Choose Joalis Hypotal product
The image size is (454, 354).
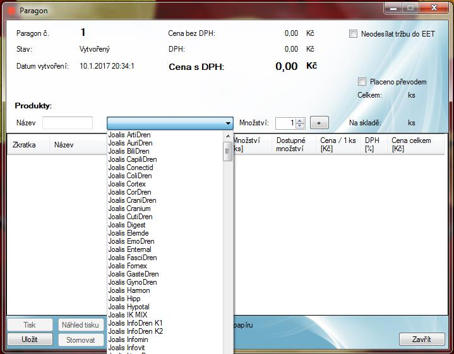(x=165, y=307)
